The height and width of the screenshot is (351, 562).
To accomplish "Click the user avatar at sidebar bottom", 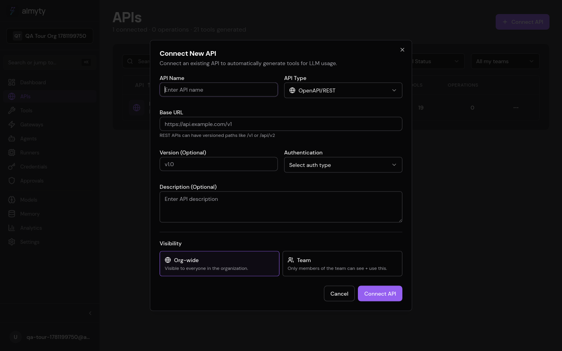I will coord(16,337).
